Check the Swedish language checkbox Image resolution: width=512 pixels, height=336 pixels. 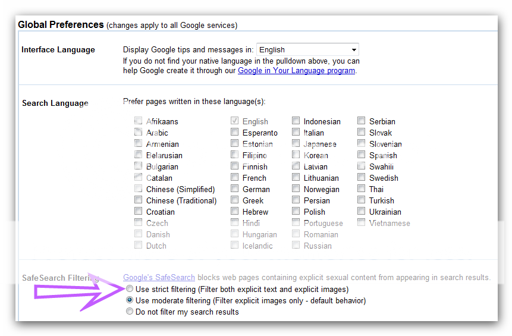[x=362, y=178]
